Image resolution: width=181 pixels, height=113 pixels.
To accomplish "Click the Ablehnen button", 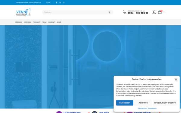I will pyautogui.click(x=143, y=103).
